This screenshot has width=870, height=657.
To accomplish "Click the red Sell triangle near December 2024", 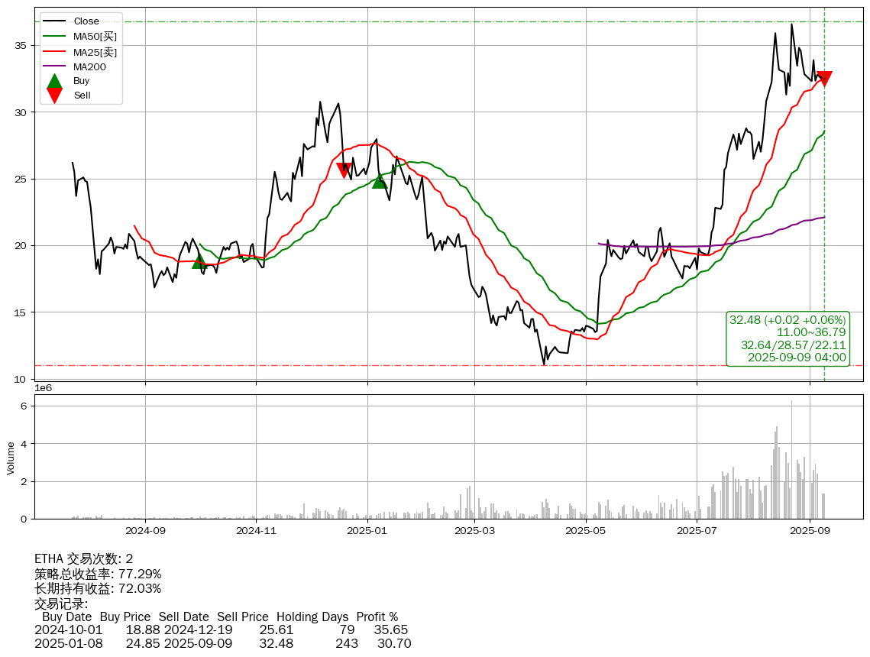I will tap(344, 170).
